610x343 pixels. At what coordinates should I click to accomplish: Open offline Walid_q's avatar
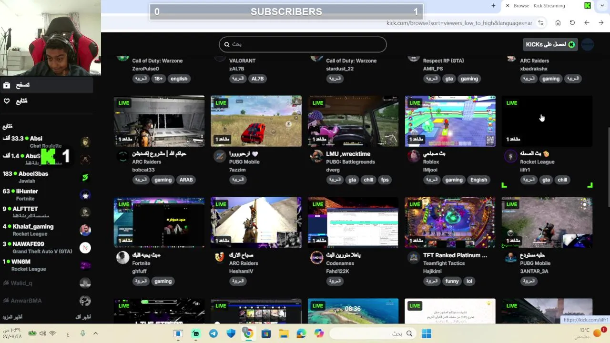tap(85, 283)
